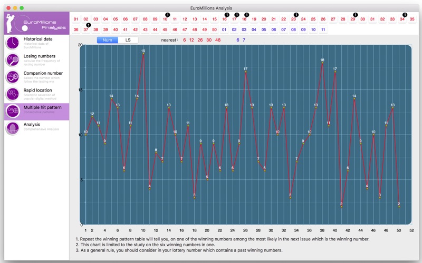Viewport: 422px width, 263px height.
Task: Select red number 25
Action: tap(313, 19)
